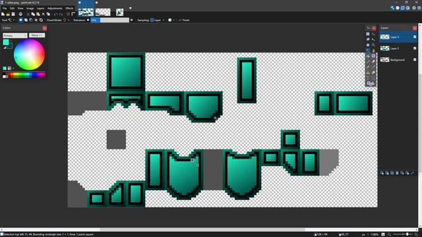Select the Shapes tool
Image resolution: width=422 pixels, height=237 pixels.
(x=371, y=84)
